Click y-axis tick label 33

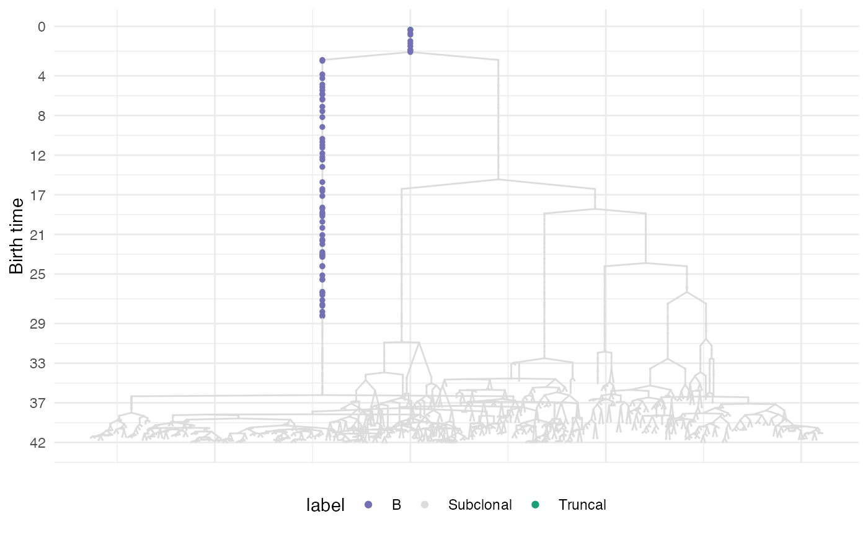tap(38, 363)
